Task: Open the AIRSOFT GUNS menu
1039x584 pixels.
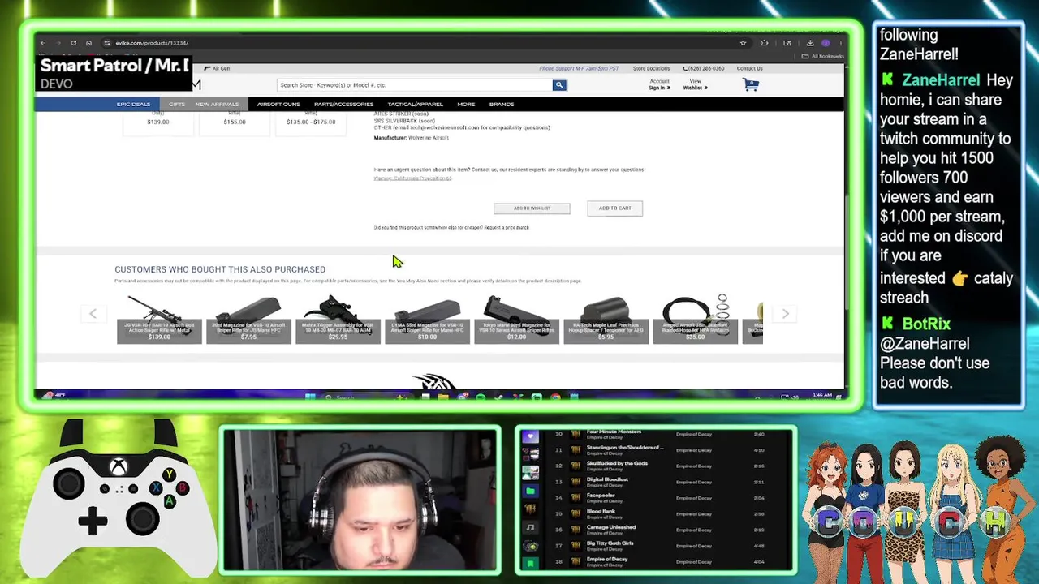Action: tap(278, 104)
